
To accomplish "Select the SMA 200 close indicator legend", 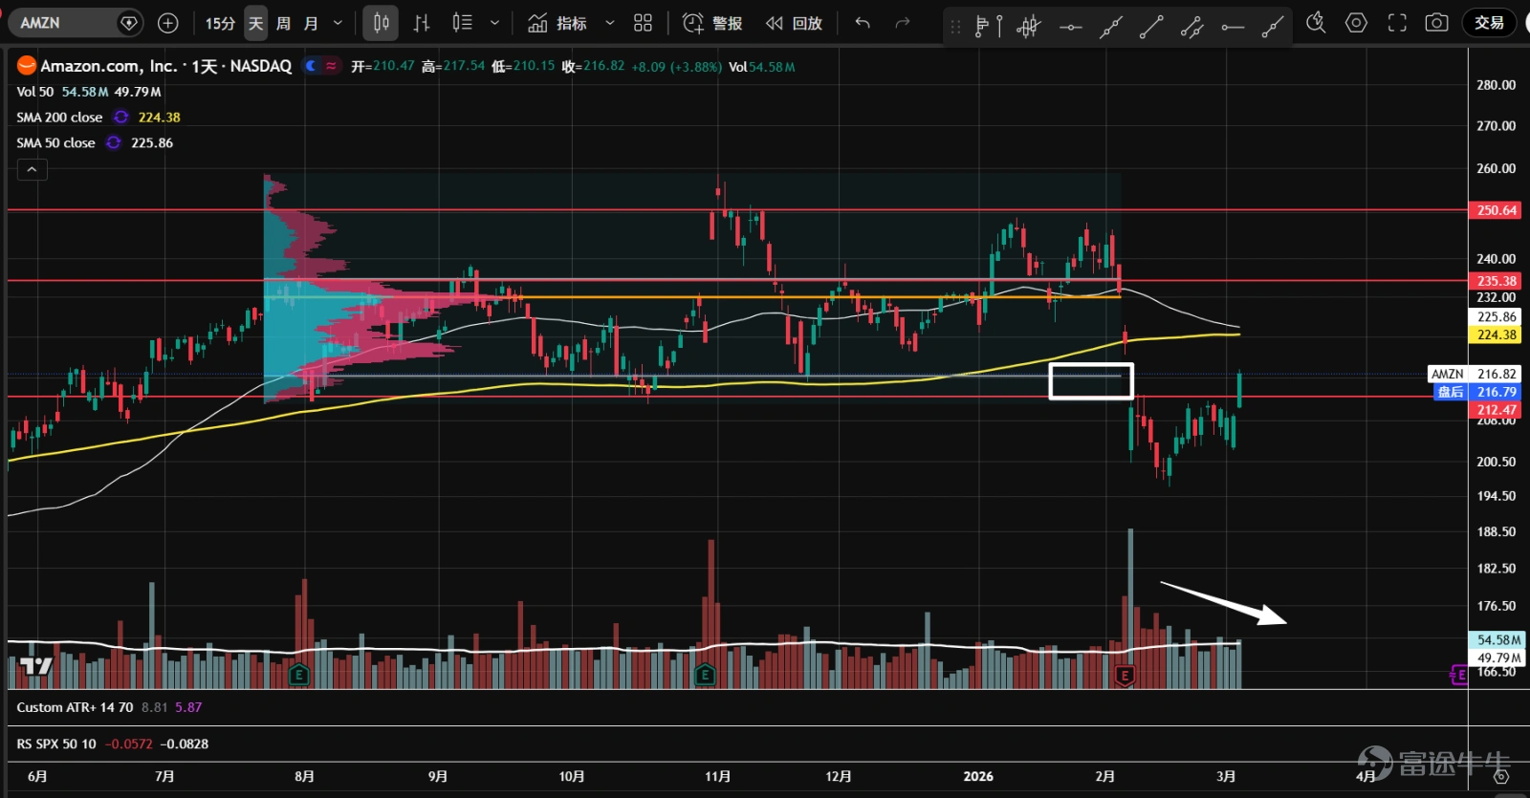I will click(59, 118).
